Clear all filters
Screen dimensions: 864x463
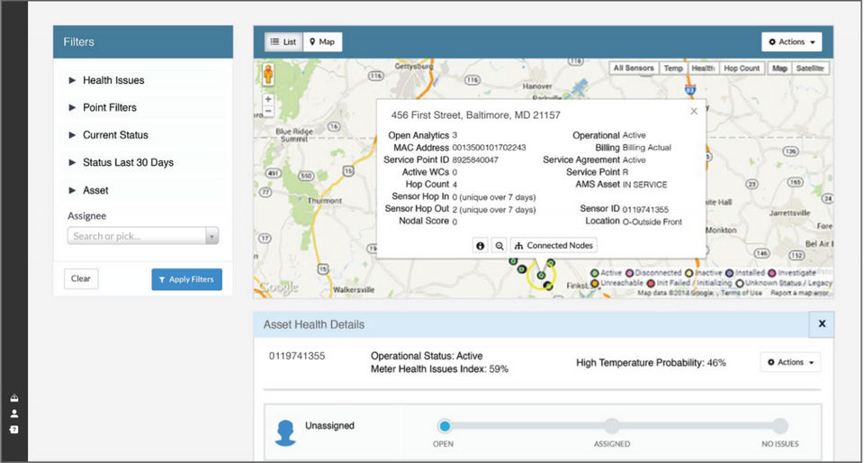pyautogui.click(x=81, y=279)
